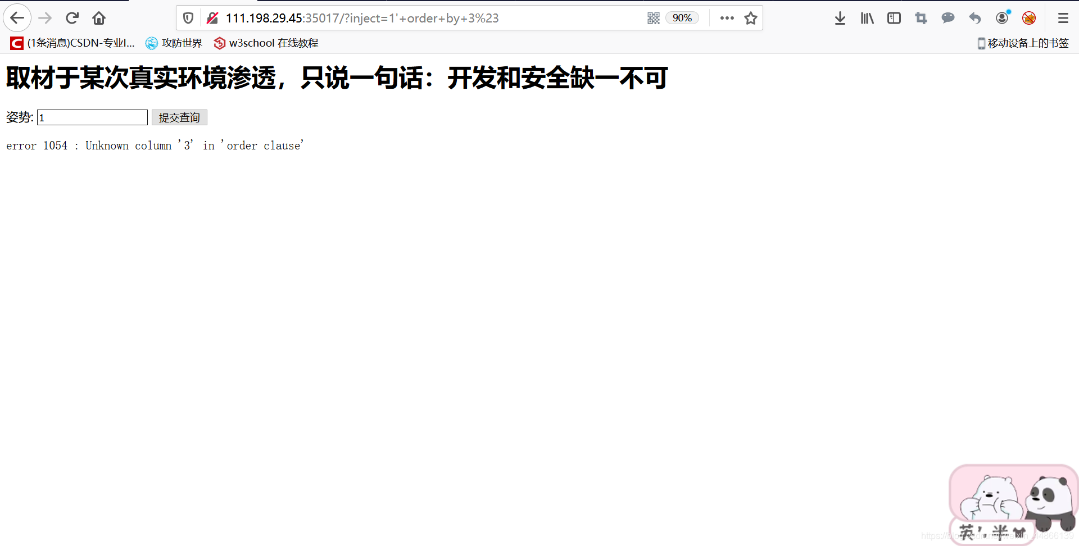The height and width of the screenshot is (546, 1079).
Task: Open the chat bubble extension icon
Action: [948, 17]
